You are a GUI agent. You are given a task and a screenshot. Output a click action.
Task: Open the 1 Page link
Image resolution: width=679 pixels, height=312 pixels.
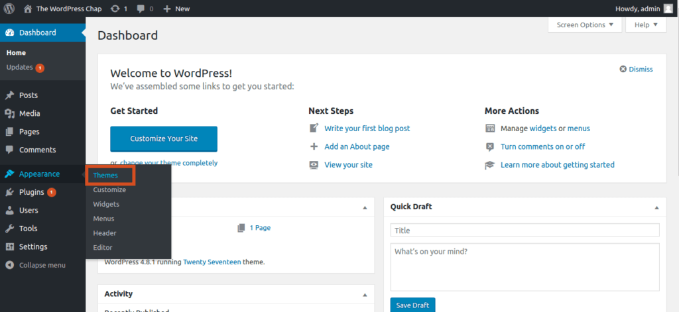[x=260, y=228]
